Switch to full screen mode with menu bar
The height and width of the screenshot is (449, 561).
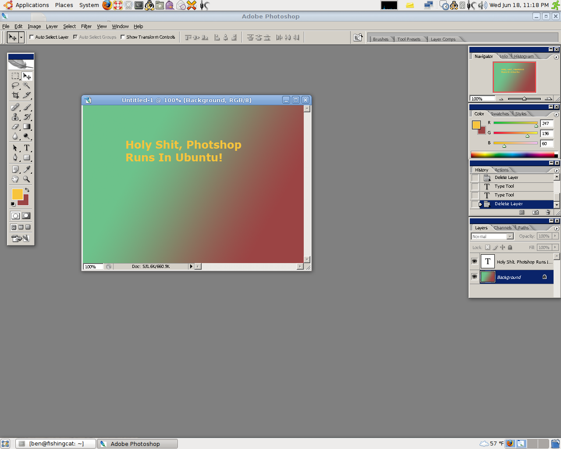[x=21, y=227]
